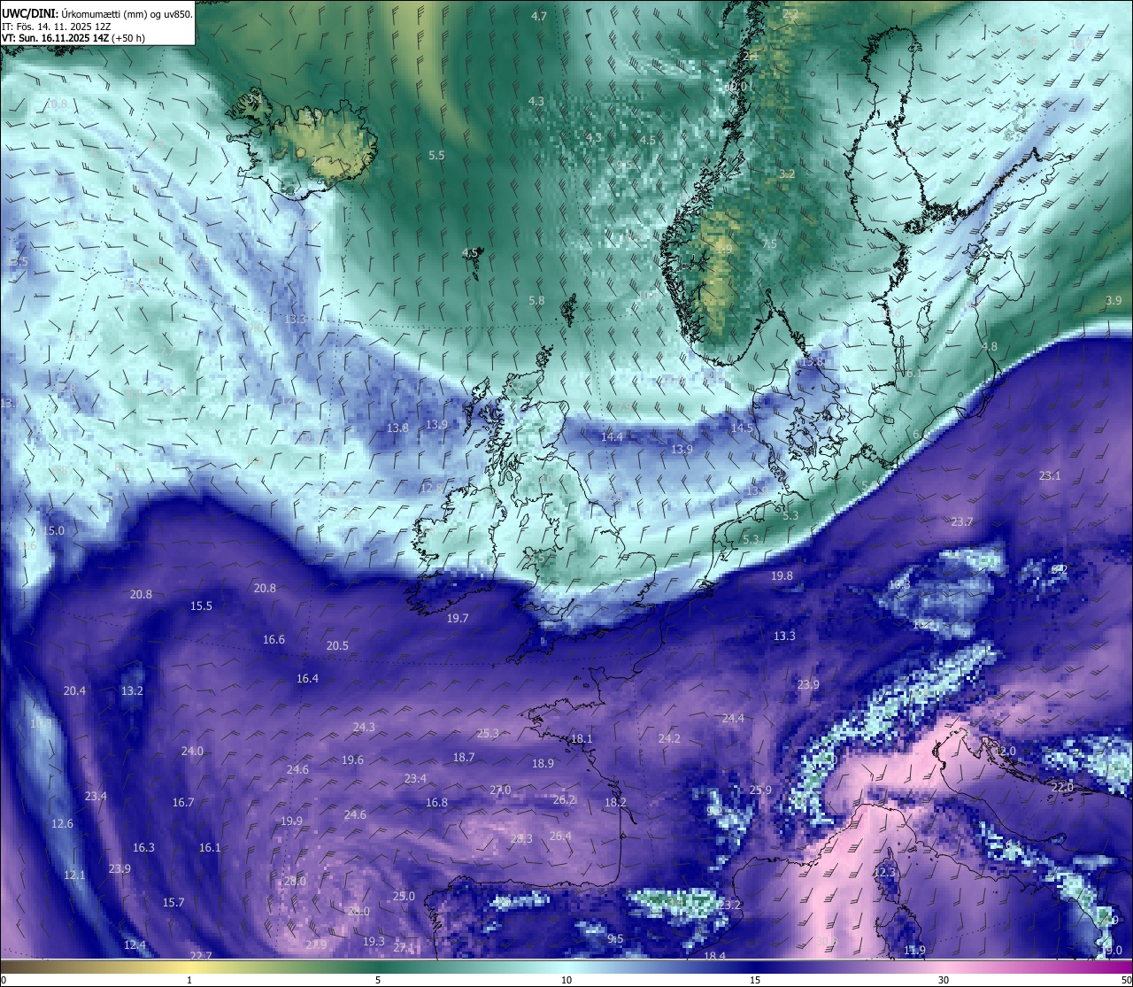
Task: Click the map value '24.3'
Action: click(364, 727)
